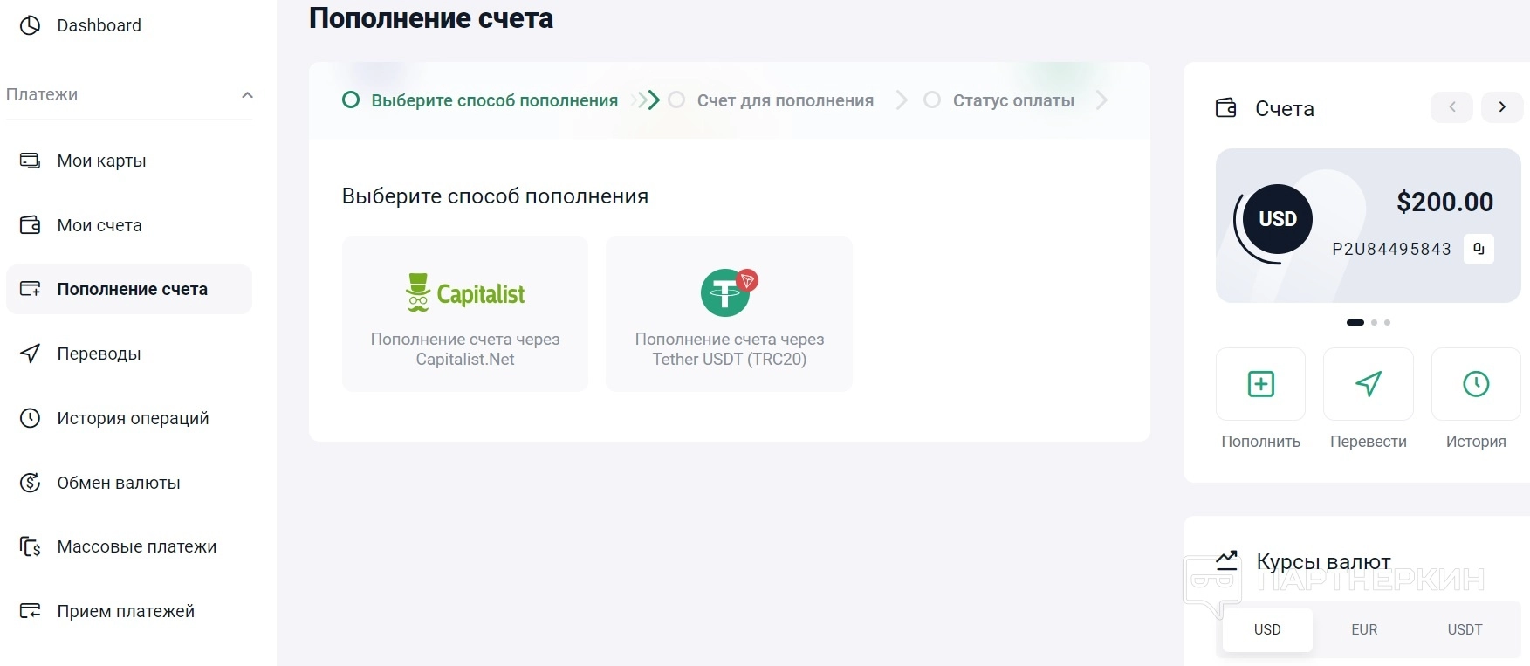
Task: Click the Dashboard clock icon in sidebar
Action: pos(31,25)
